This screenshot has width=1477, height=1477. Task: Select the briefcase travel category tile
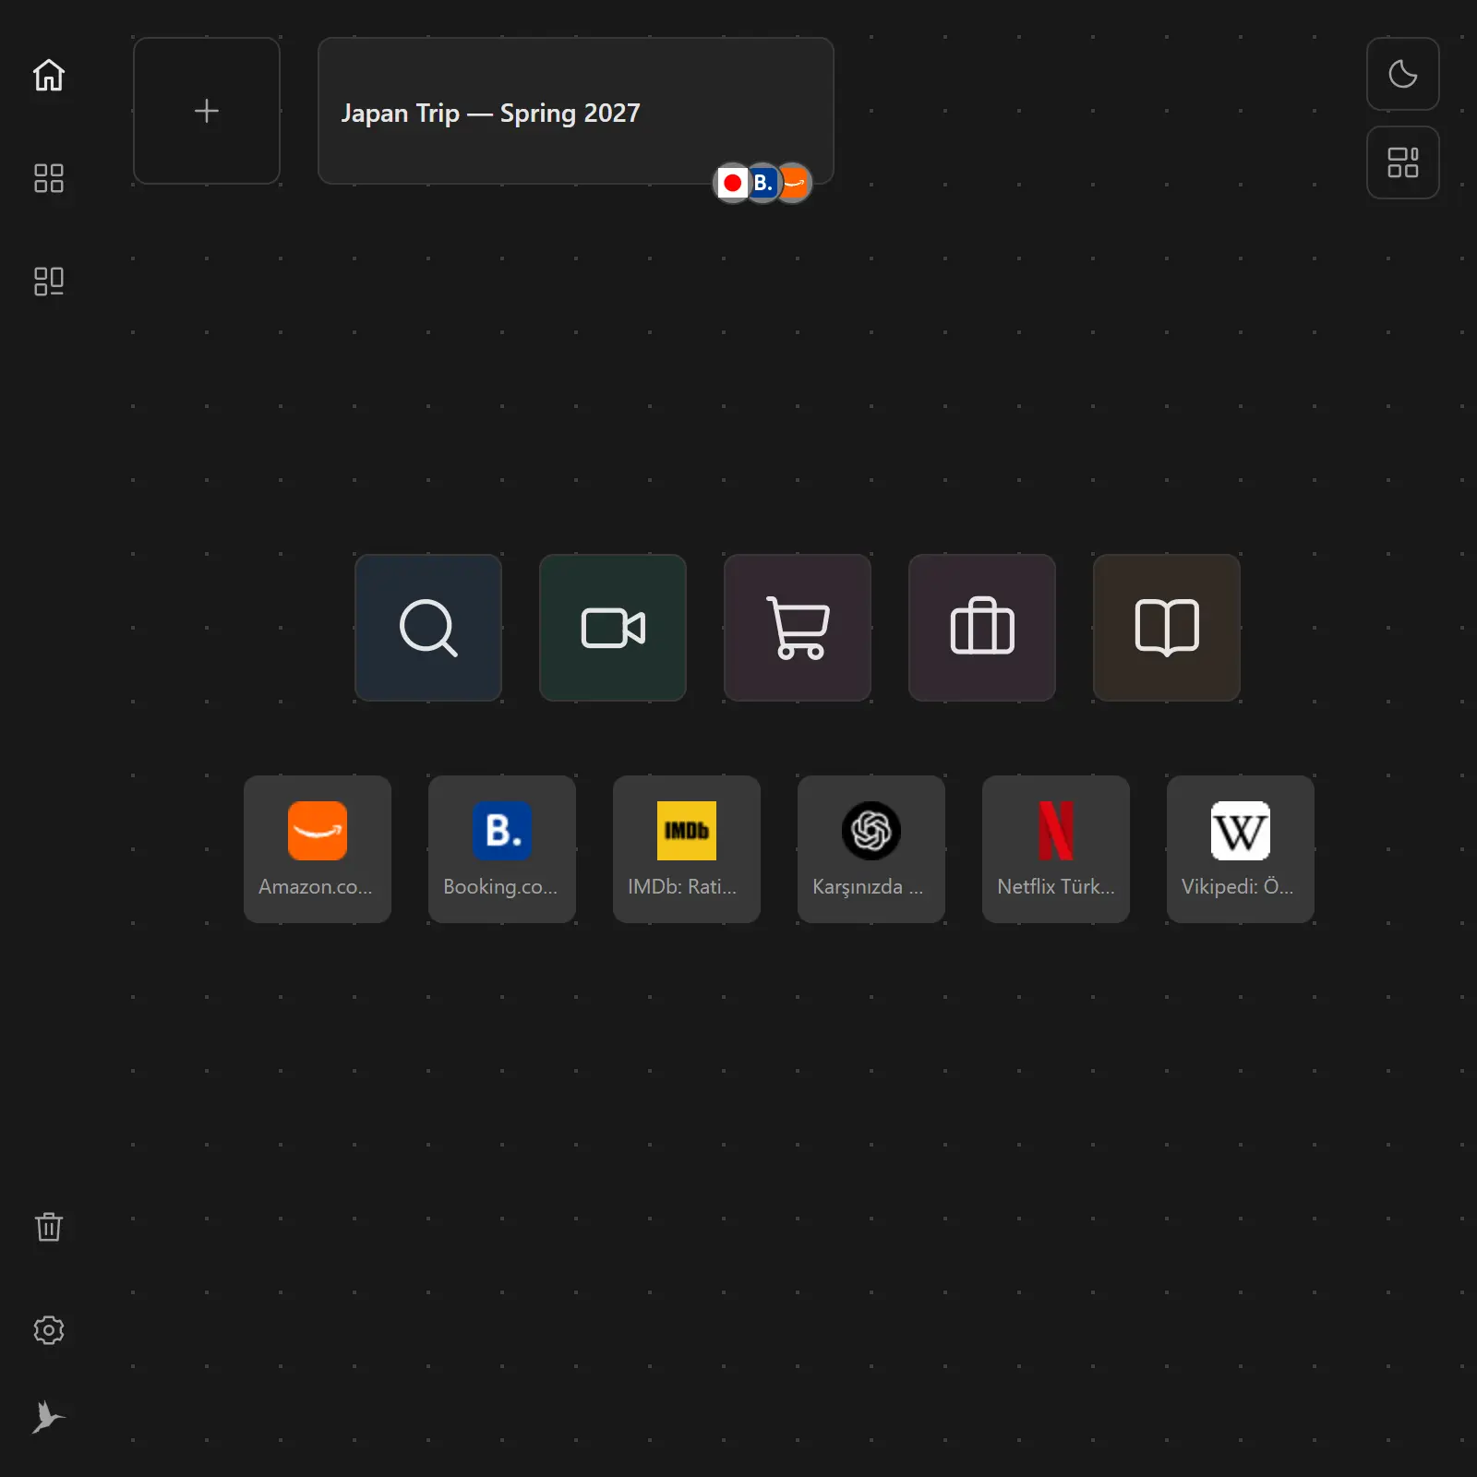tap(982, 628)
